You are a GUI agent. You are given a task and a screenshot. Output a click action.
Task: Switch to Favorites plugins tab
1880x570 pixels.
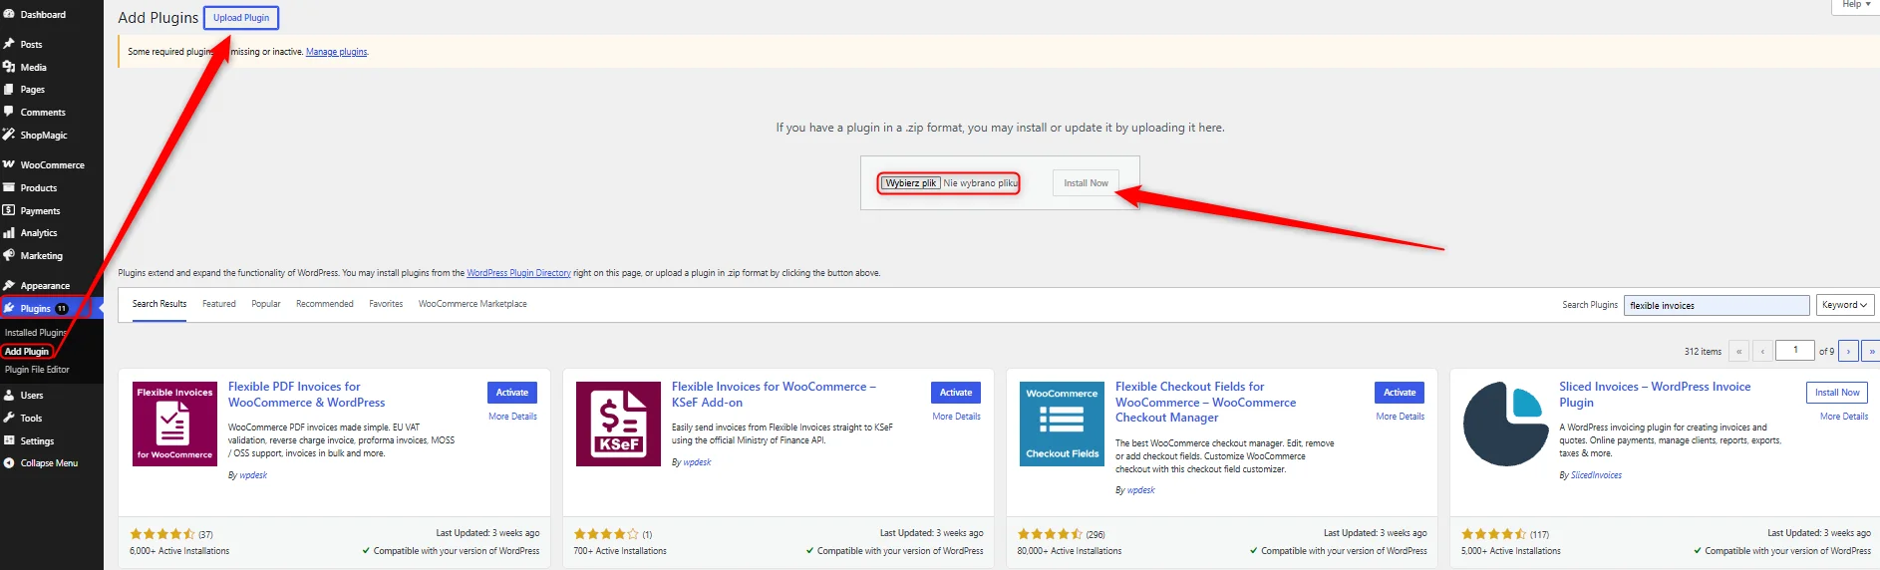click(x=386, y=304)
